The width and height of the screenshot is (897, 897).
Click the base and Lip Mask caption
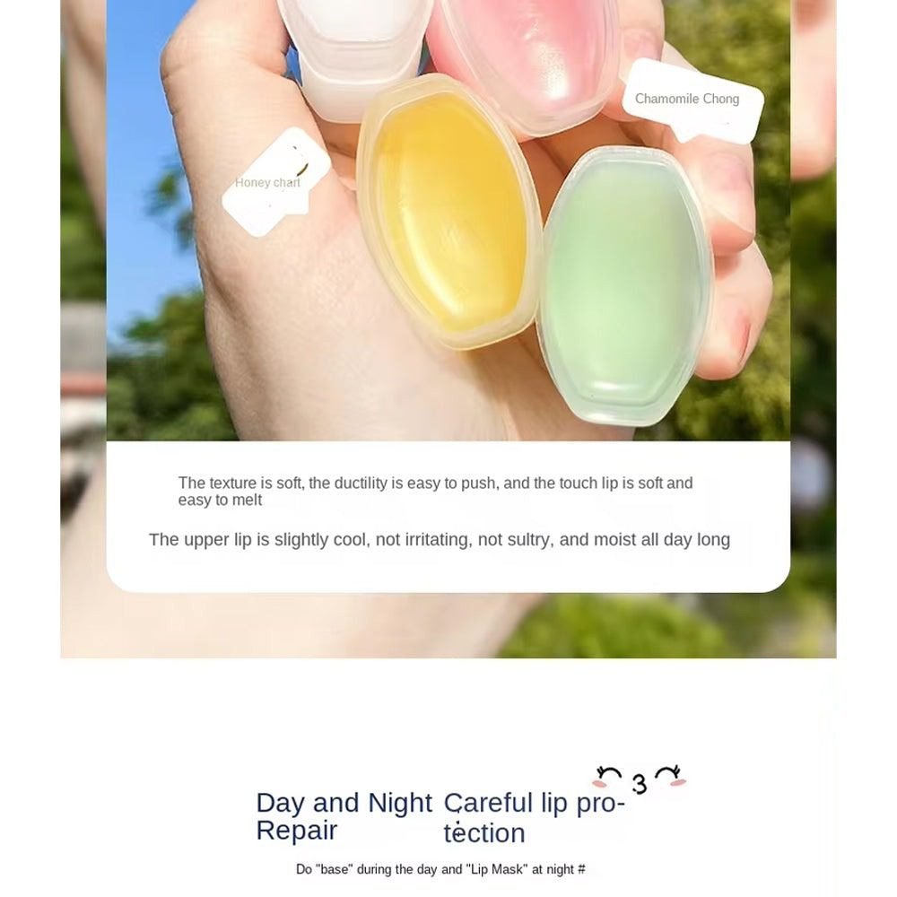(440, 869)
